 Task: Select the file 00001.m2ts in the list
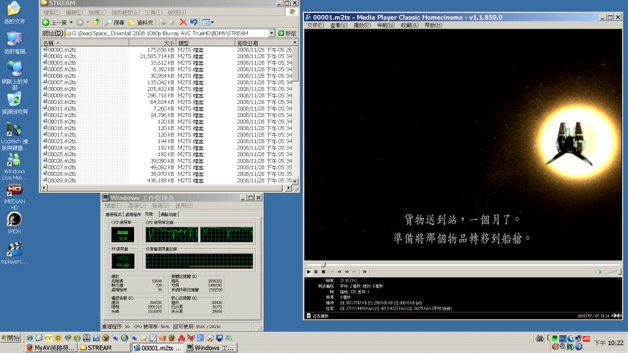[x=61, y=56]
